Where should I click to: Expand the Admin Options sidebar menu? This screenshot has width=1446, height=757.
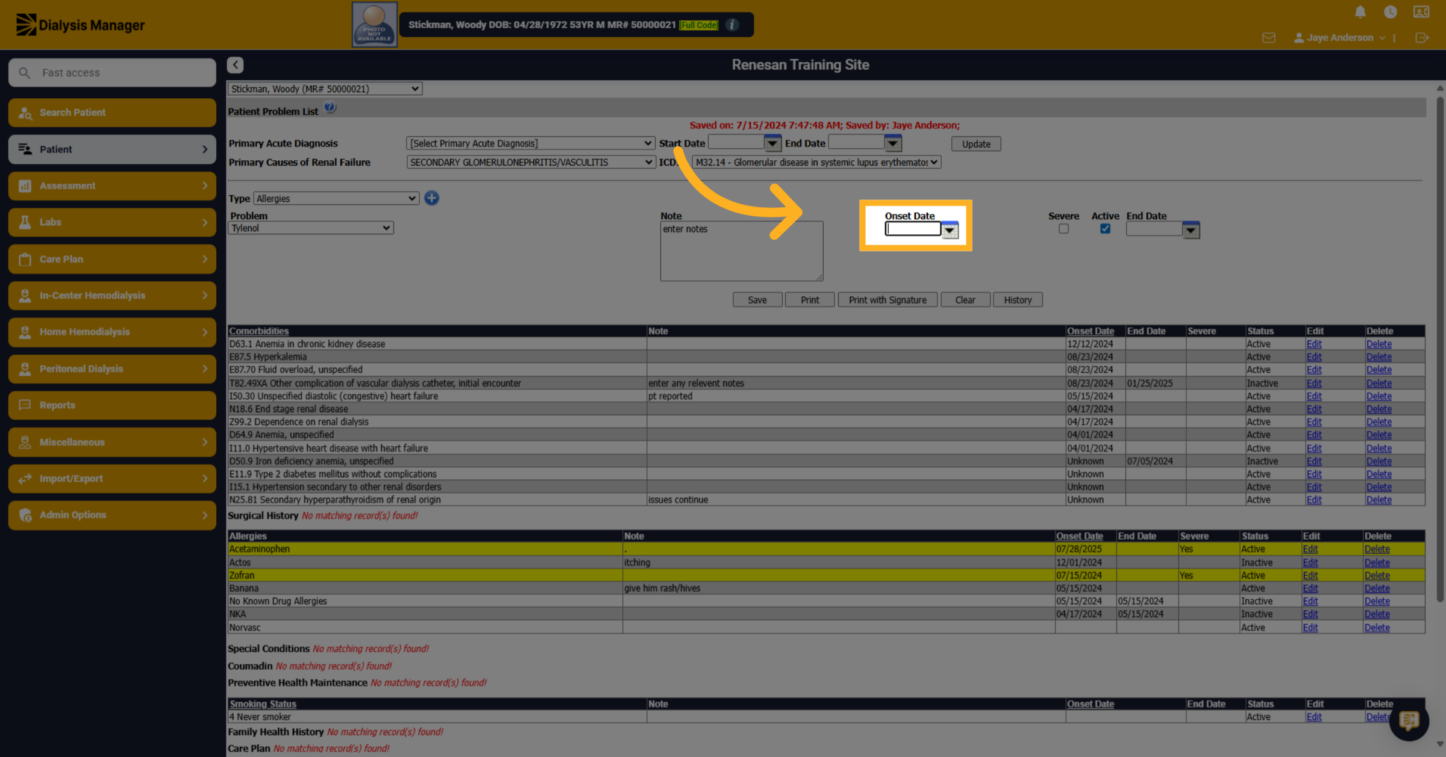pos(112,515)
